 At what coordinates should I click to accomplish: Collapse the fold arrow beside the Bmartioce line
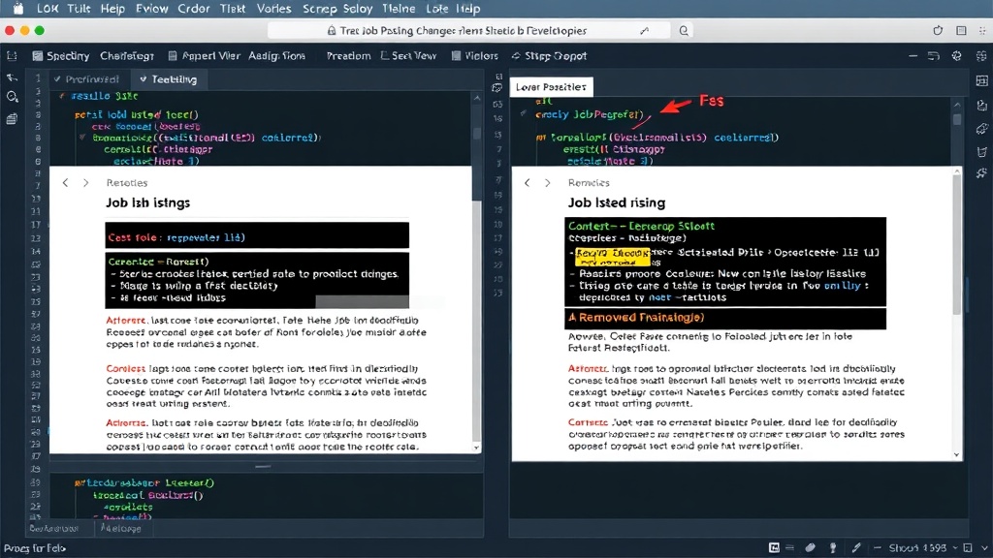(x=82, y=138)
